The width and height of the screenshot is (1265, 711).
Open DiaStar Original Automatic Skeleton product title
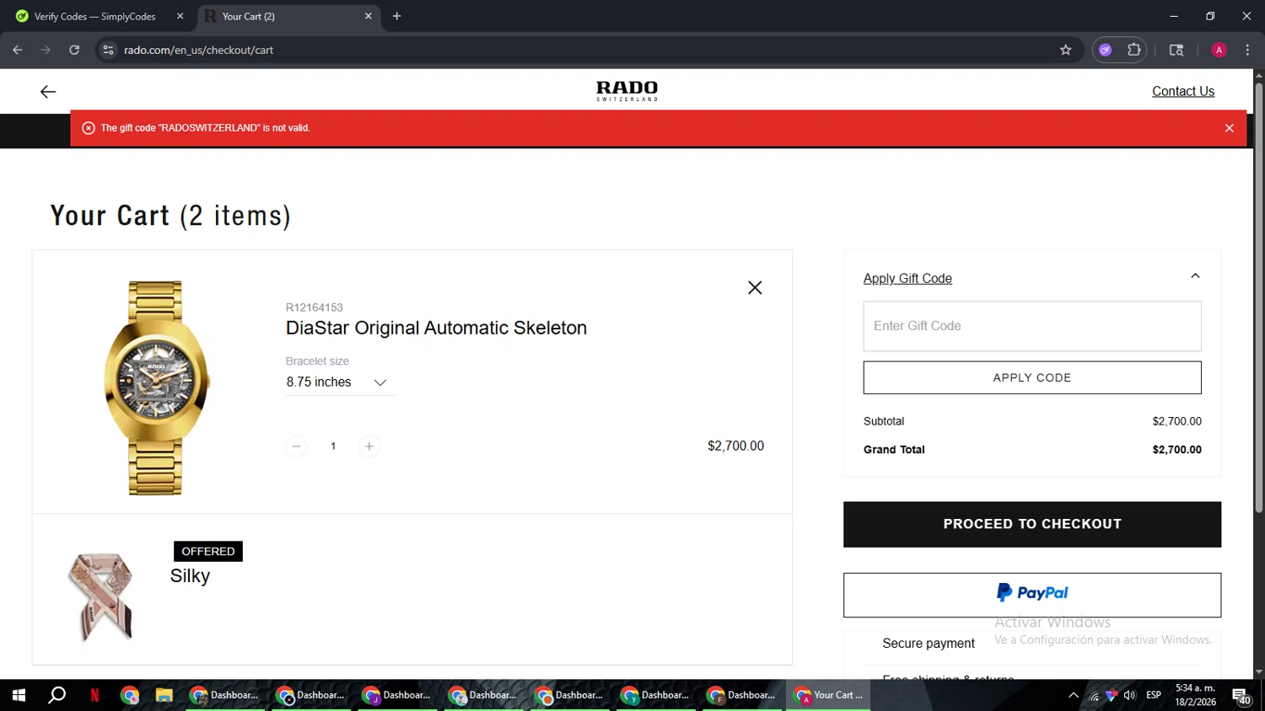click(x=436, y=328)
